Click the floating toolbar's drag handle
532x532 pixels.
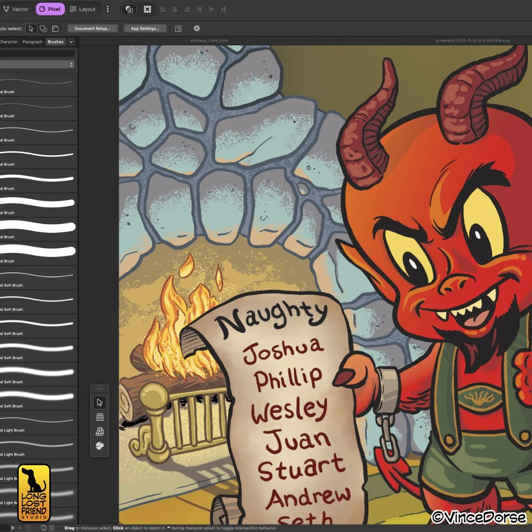(100, 389)
